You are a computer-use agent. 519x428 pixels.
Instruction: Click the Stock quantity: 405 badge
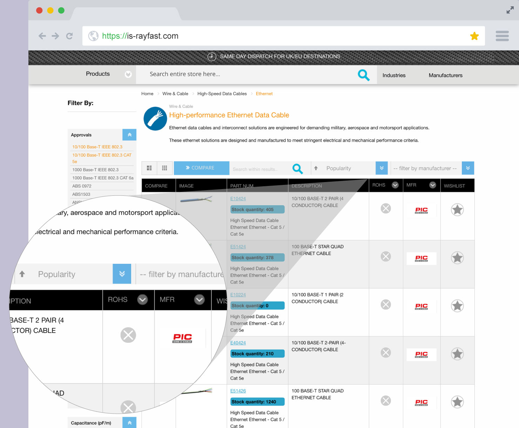tap(257, 209)
